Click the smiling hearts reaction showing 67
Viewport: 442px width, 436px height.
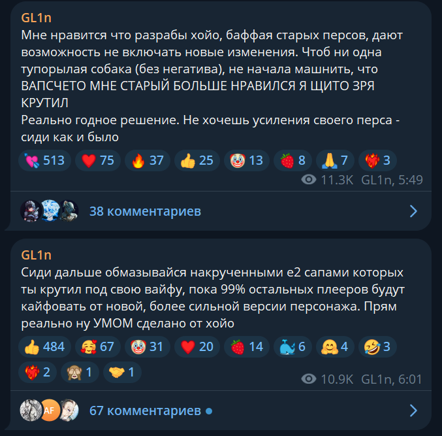click(98, 347)
